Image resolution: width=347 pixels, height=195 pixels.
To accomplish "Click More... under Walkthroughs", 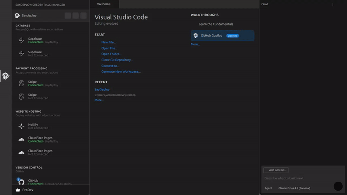I will click(195, 45).
